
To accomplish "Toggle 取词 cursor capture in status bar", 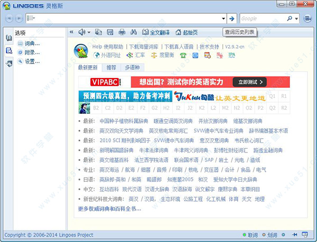I will point(250,235).
